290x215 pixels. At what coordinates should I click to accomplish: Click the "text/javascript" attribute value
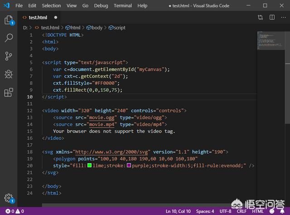pyautogui.click(x=101, y=63)
